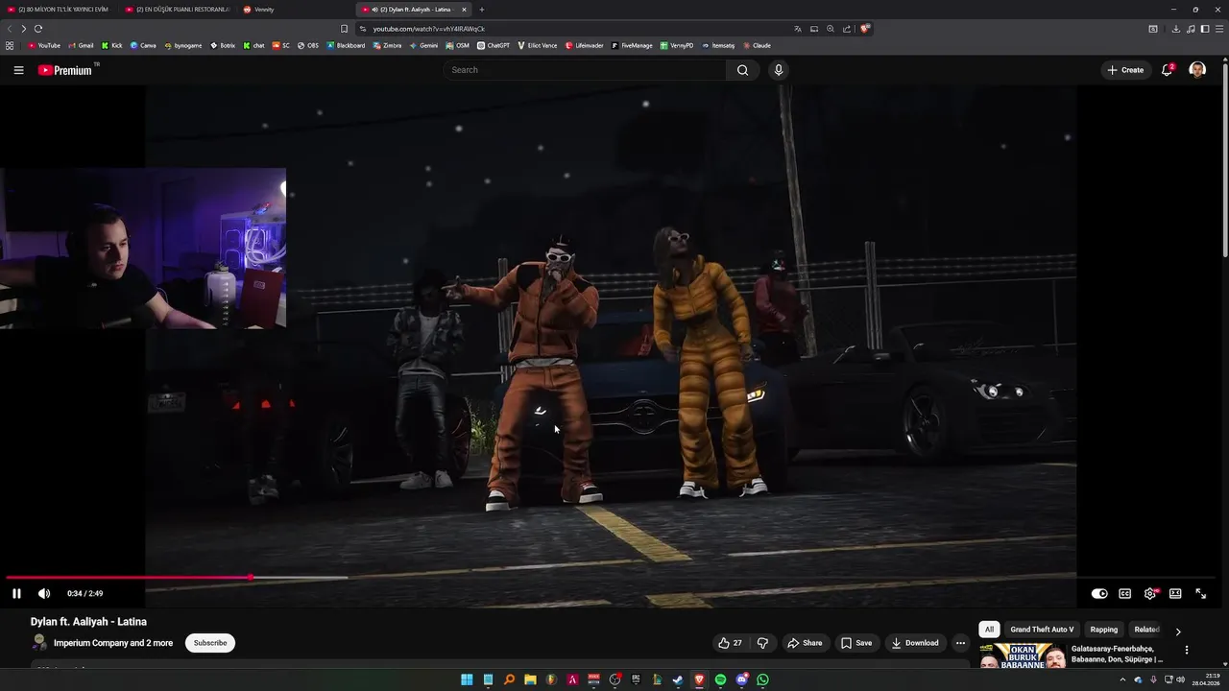1229x691 pixels.
Task: Open the ChatGPT bookmark
Action: (494, 45)
